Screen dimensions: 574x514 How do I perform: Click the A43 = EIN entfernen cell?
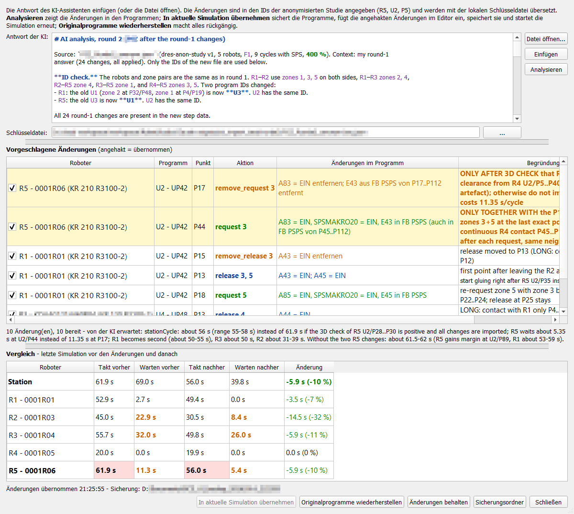[367, 256]
